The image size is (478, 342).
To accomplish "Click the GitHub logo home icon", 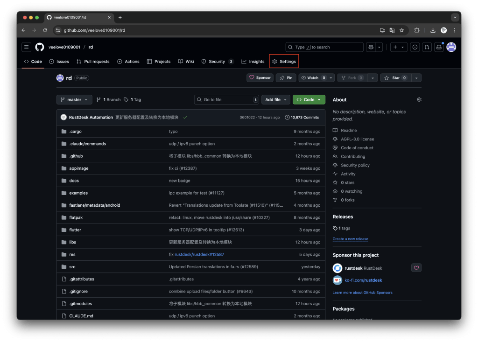I will [40, 47].
